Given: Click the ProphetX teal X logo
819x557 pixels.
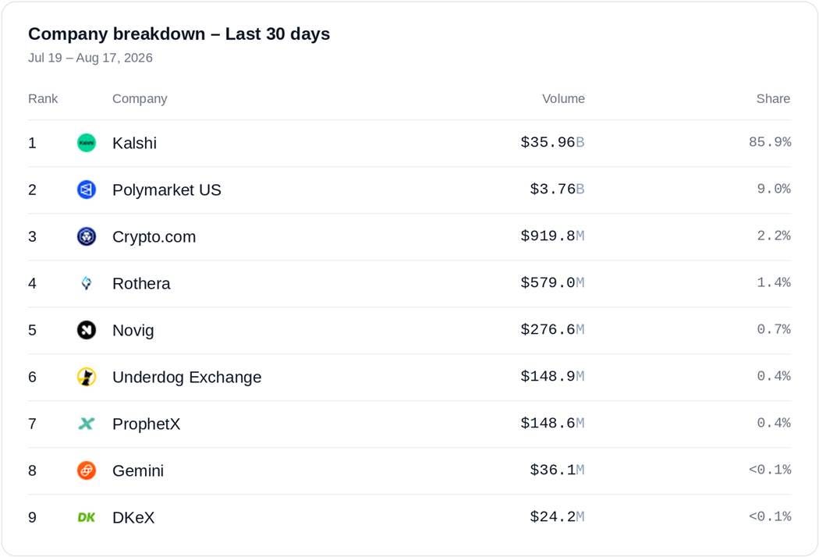Looking at the screenshot, I should [86, 424].
